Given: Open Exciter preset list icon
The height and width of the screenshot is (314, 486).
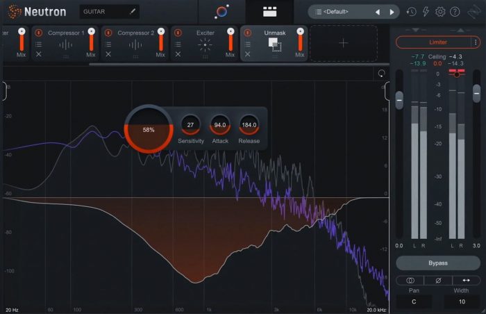Looking at the screenshot, I should click(x=178, y=44).
